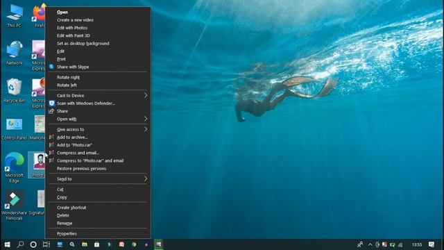
Task: Show hidden tray icons chevron
Action: 370,244
